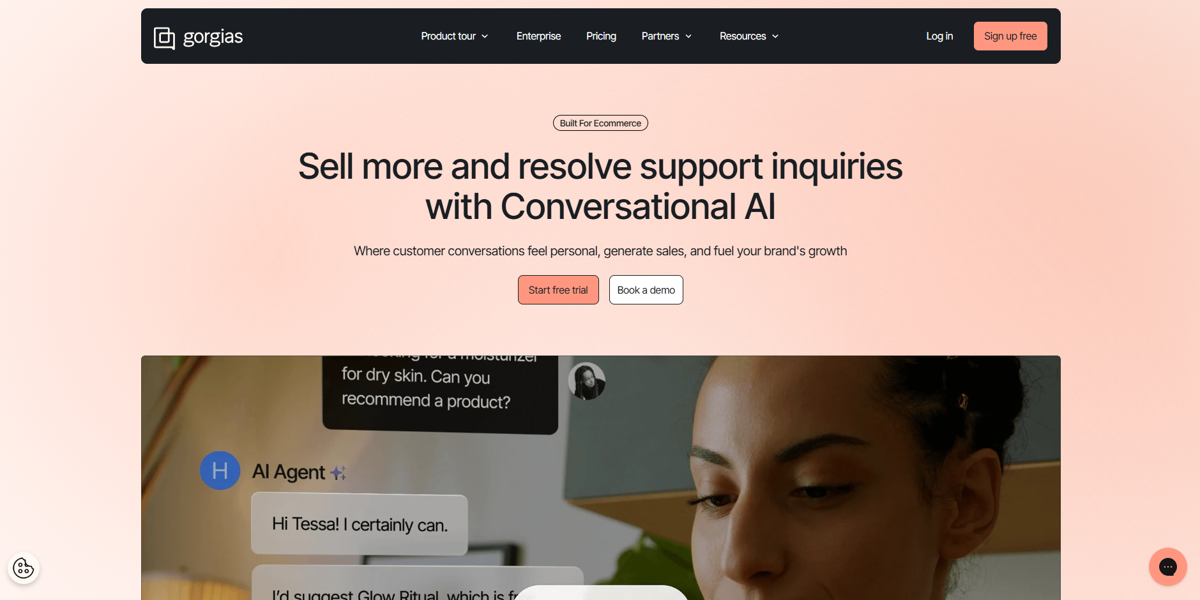Click the blue H agent avatar
1200x600 pixels.
coord(220,471)
